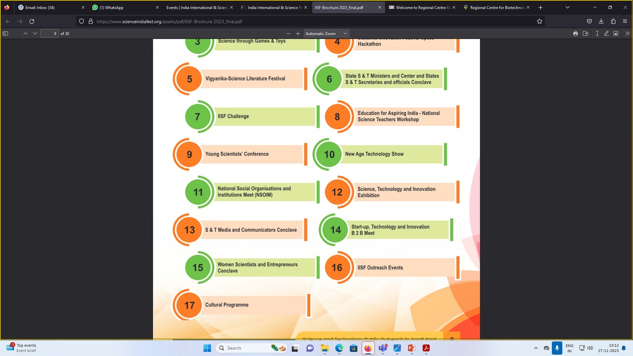Screen dimensions: 633x356
Task: Open Task View from taskbar
Action: point(295,348)
